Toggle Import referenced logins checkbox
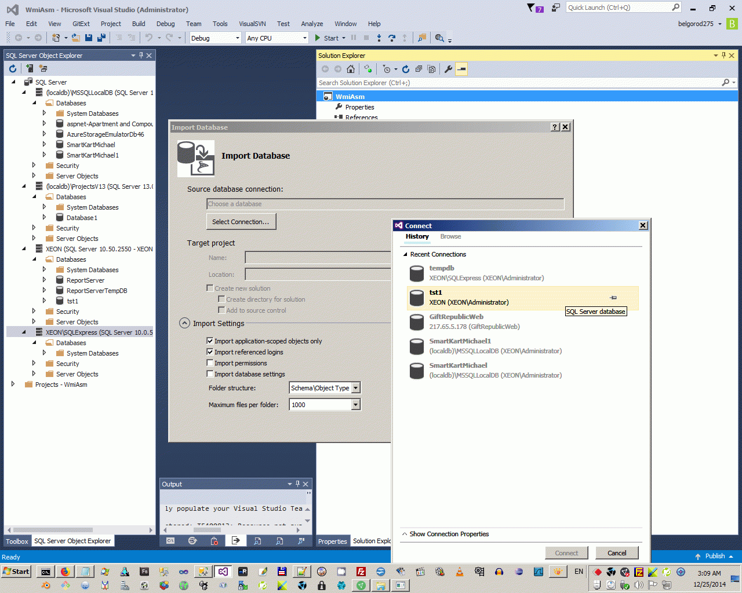This screenshot has height=593, width=742. [x=210, y=352]
